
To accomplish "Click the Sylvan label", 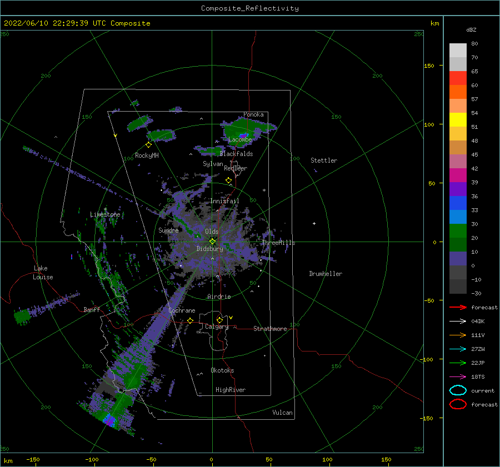I will pos(213,164).
